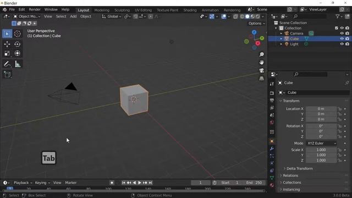
Task: Open the Material properties sphere icon
Action: click(x=272, y=185)
